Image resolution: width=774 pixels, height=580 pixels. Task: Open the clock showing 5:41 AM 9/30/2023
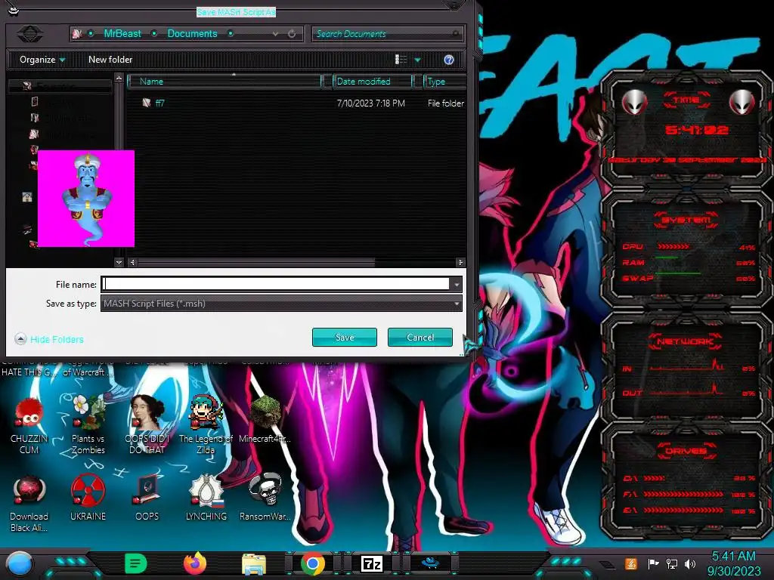(734, 563)
